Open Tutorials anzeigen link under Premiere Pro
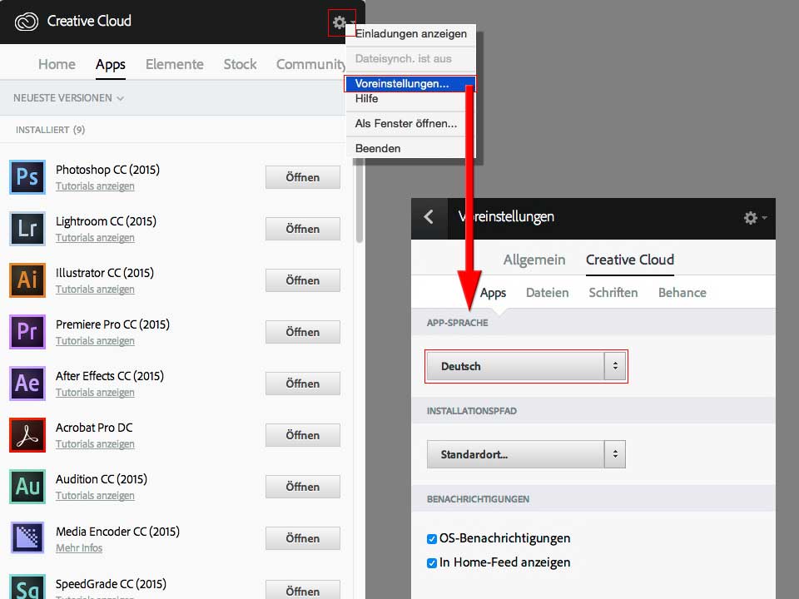 (x=95, y=341)
